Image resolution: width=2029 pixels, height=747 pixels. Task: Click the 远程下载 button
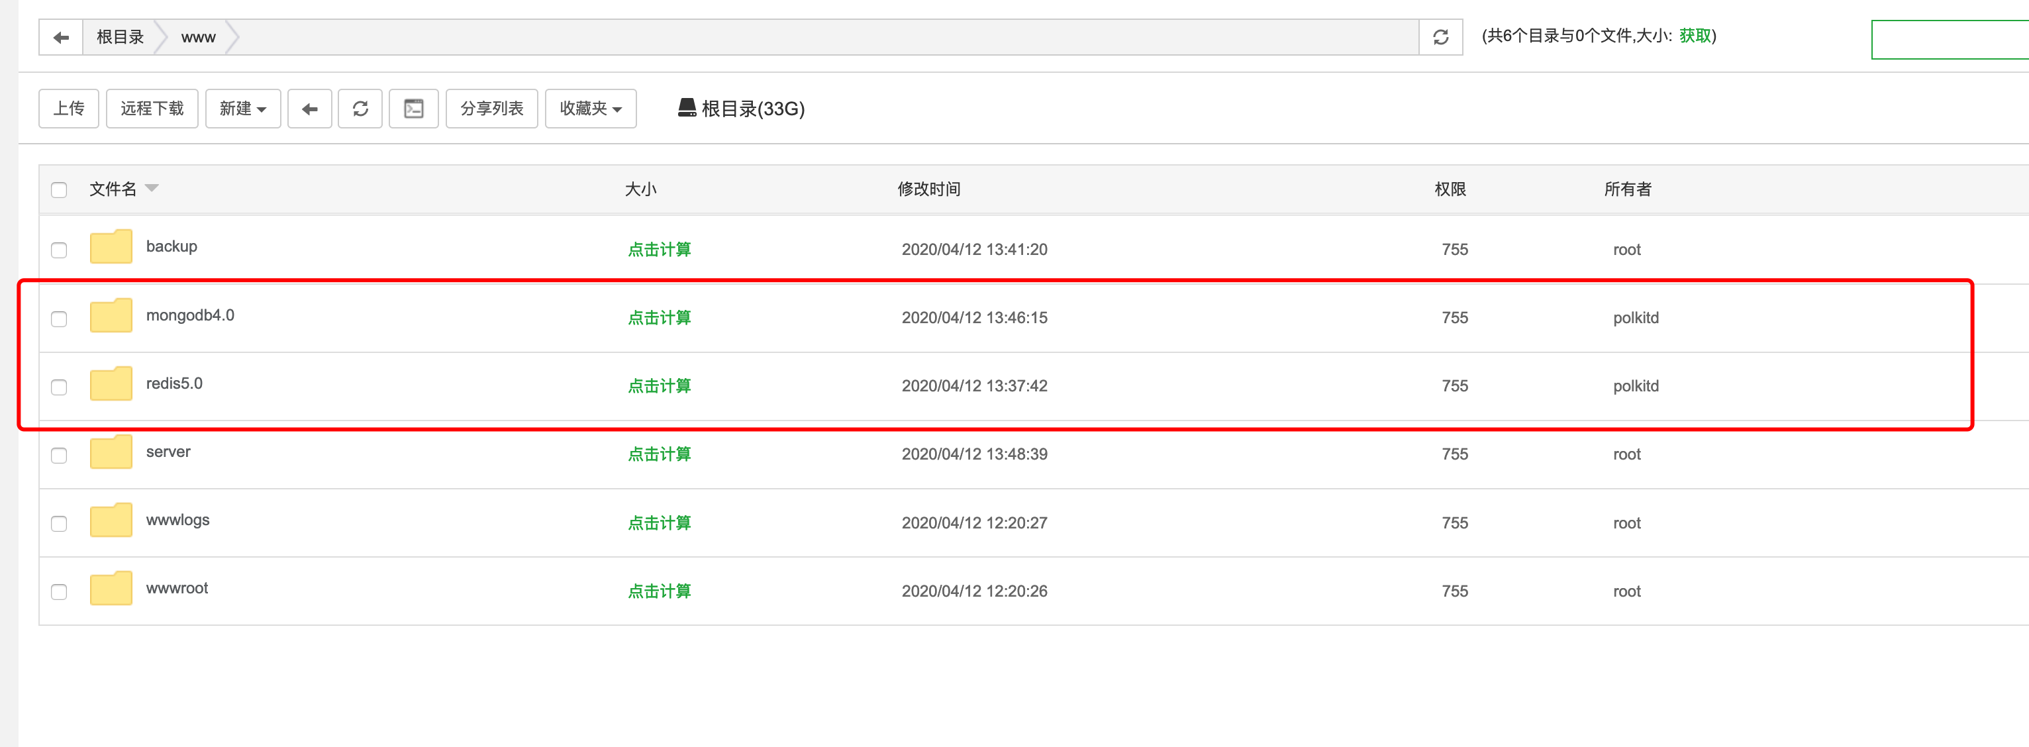click(152, 109)
